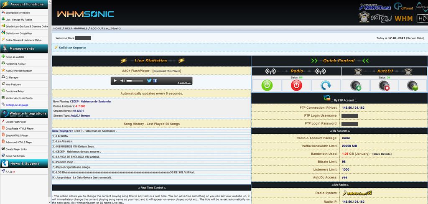
Task: Share the player on Twitter
Action: [x=149, y=81]
